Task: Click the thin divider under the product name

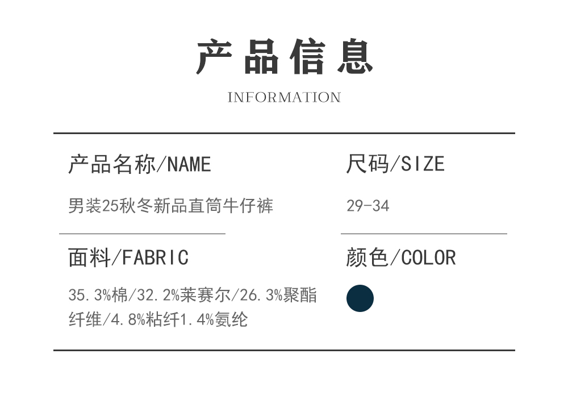Action: tap(142, 234)
